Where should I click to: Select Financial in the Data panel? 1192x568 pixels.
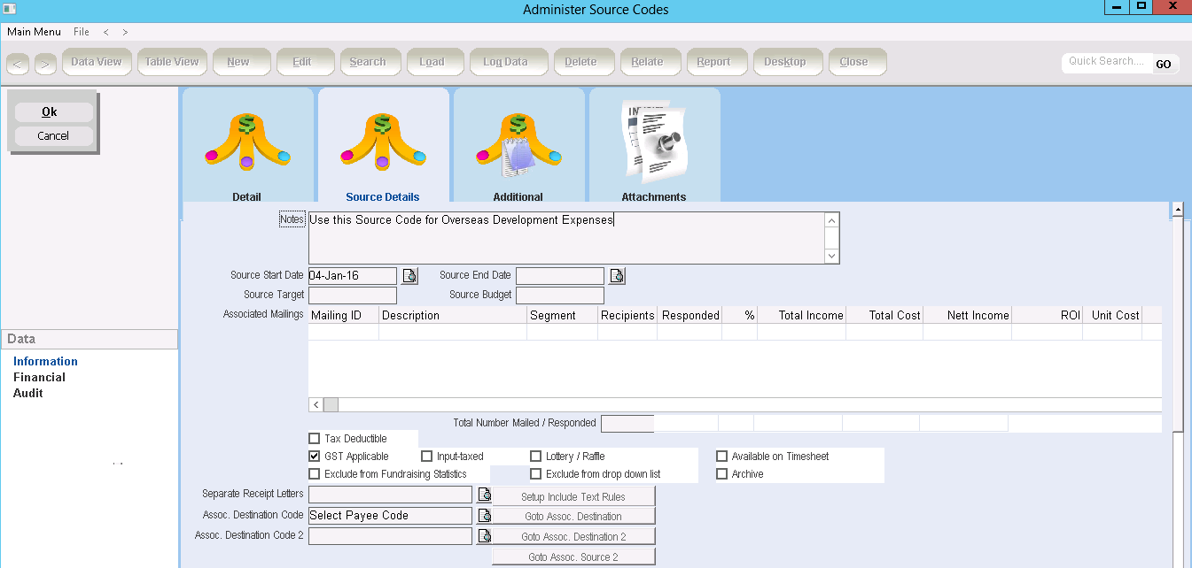(39, 377)
